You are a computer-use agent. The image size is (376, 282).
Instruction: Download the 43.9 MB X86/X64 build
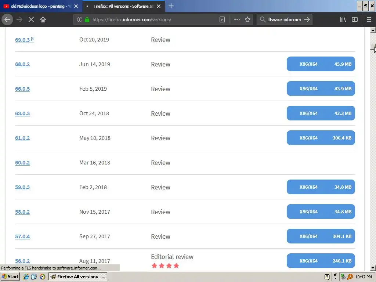[x=321, y=88]
